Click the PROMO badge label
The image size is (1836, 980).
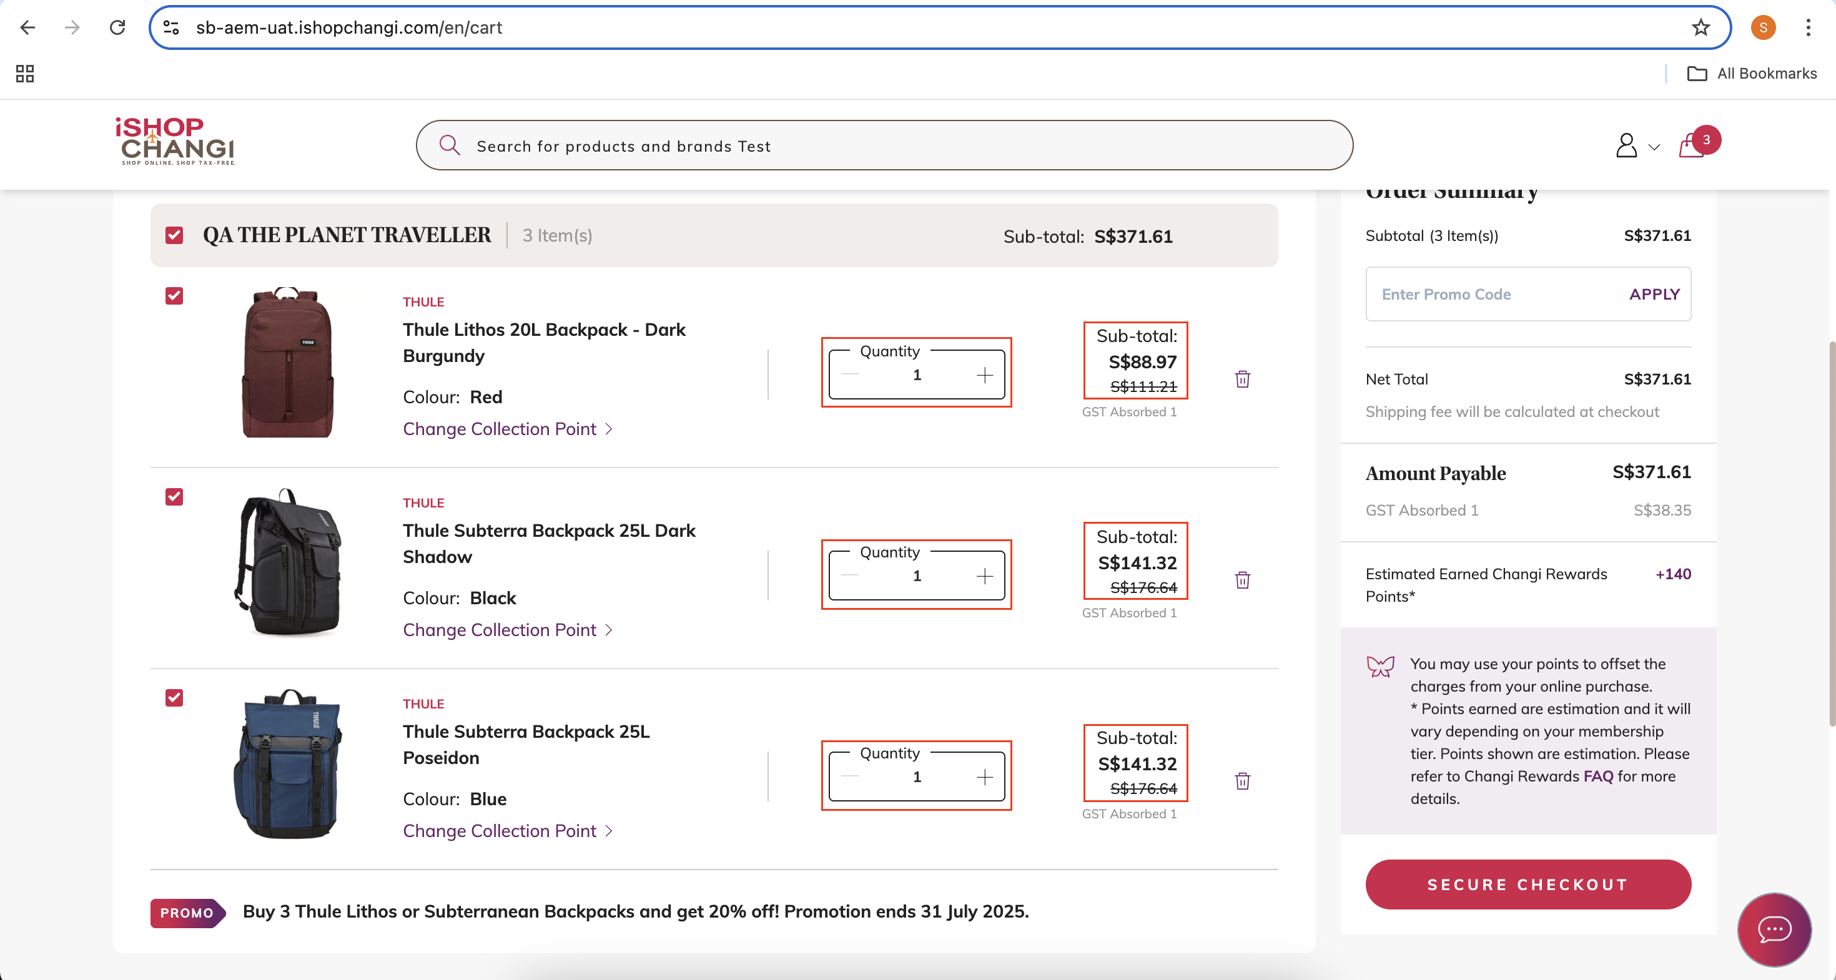pyautogui.click(x=187, y=913)
